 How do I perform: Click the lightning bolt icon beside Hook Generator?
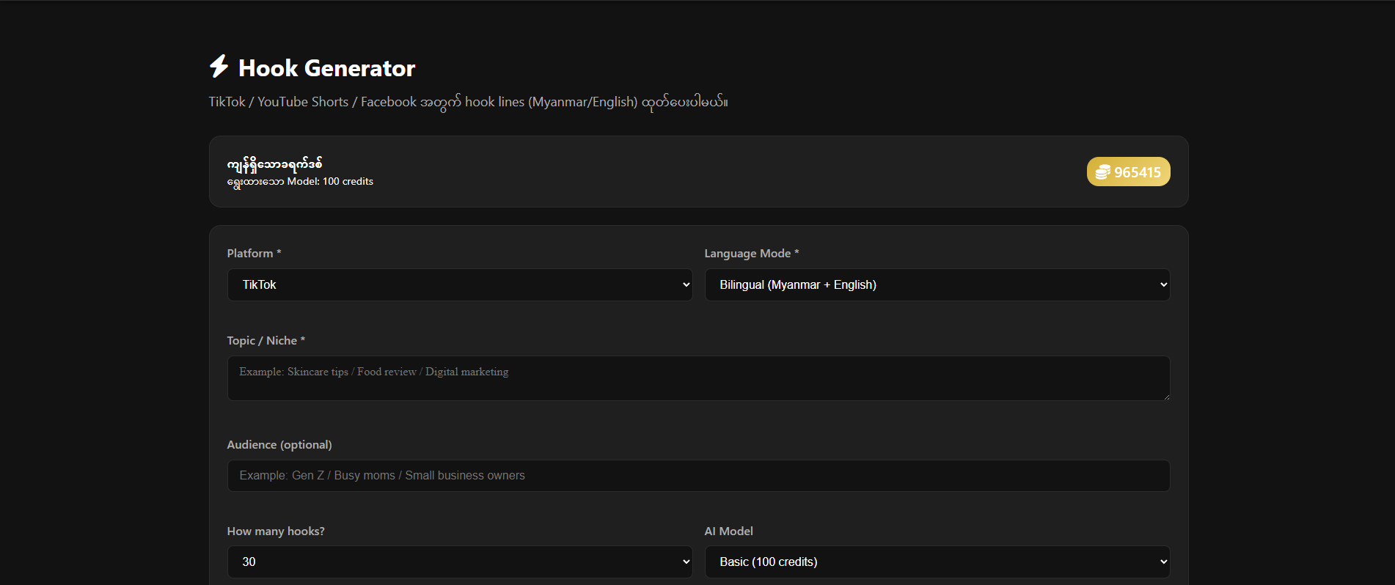click(x=219, y=67)
